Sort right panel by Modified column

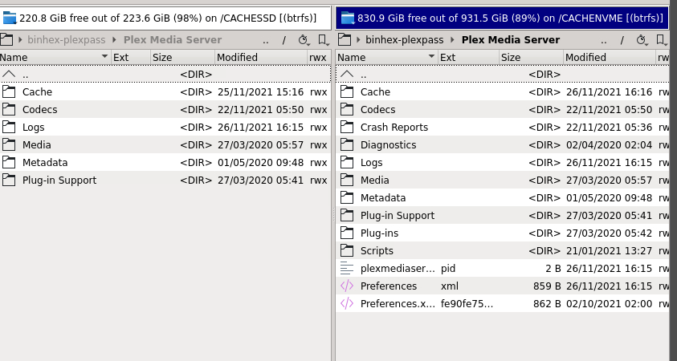610,58
